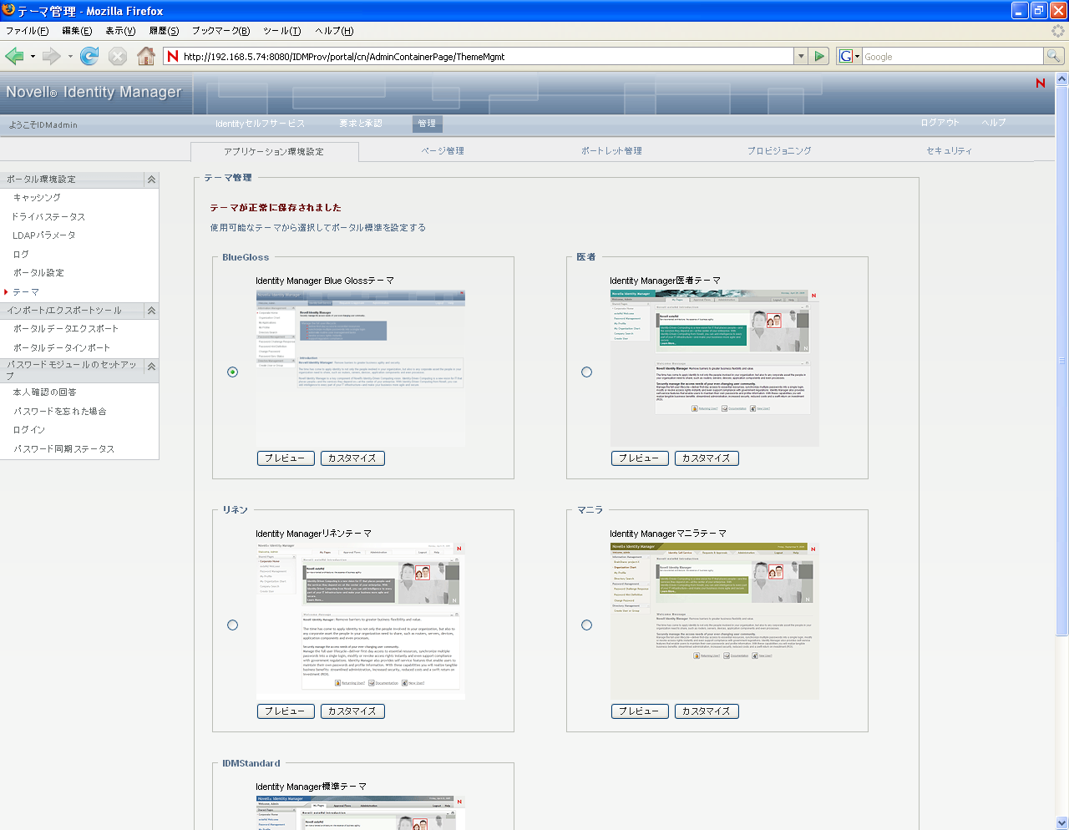Open ドライバステータス in the sidebar
The width and height of the screenshot is (1069, 830).
(x=48, y=217)
